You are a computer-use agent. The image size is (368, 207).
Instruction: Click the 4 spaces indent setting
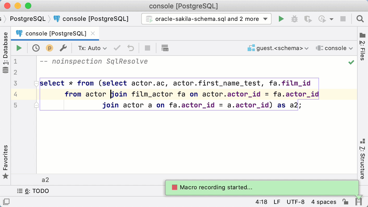324,202
